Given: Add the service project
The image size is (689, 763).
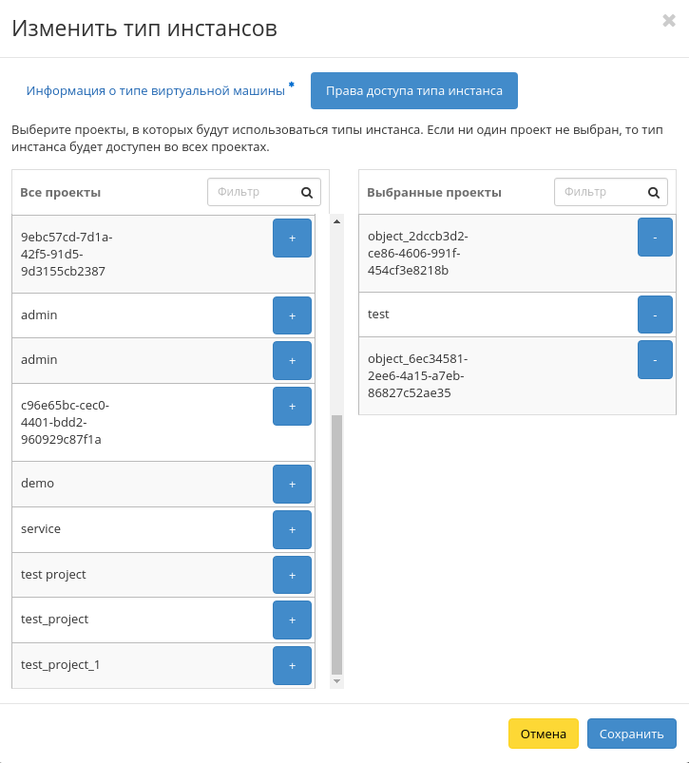Looking at the screenshot, I should pyautogui.click(x=292, y=530).
